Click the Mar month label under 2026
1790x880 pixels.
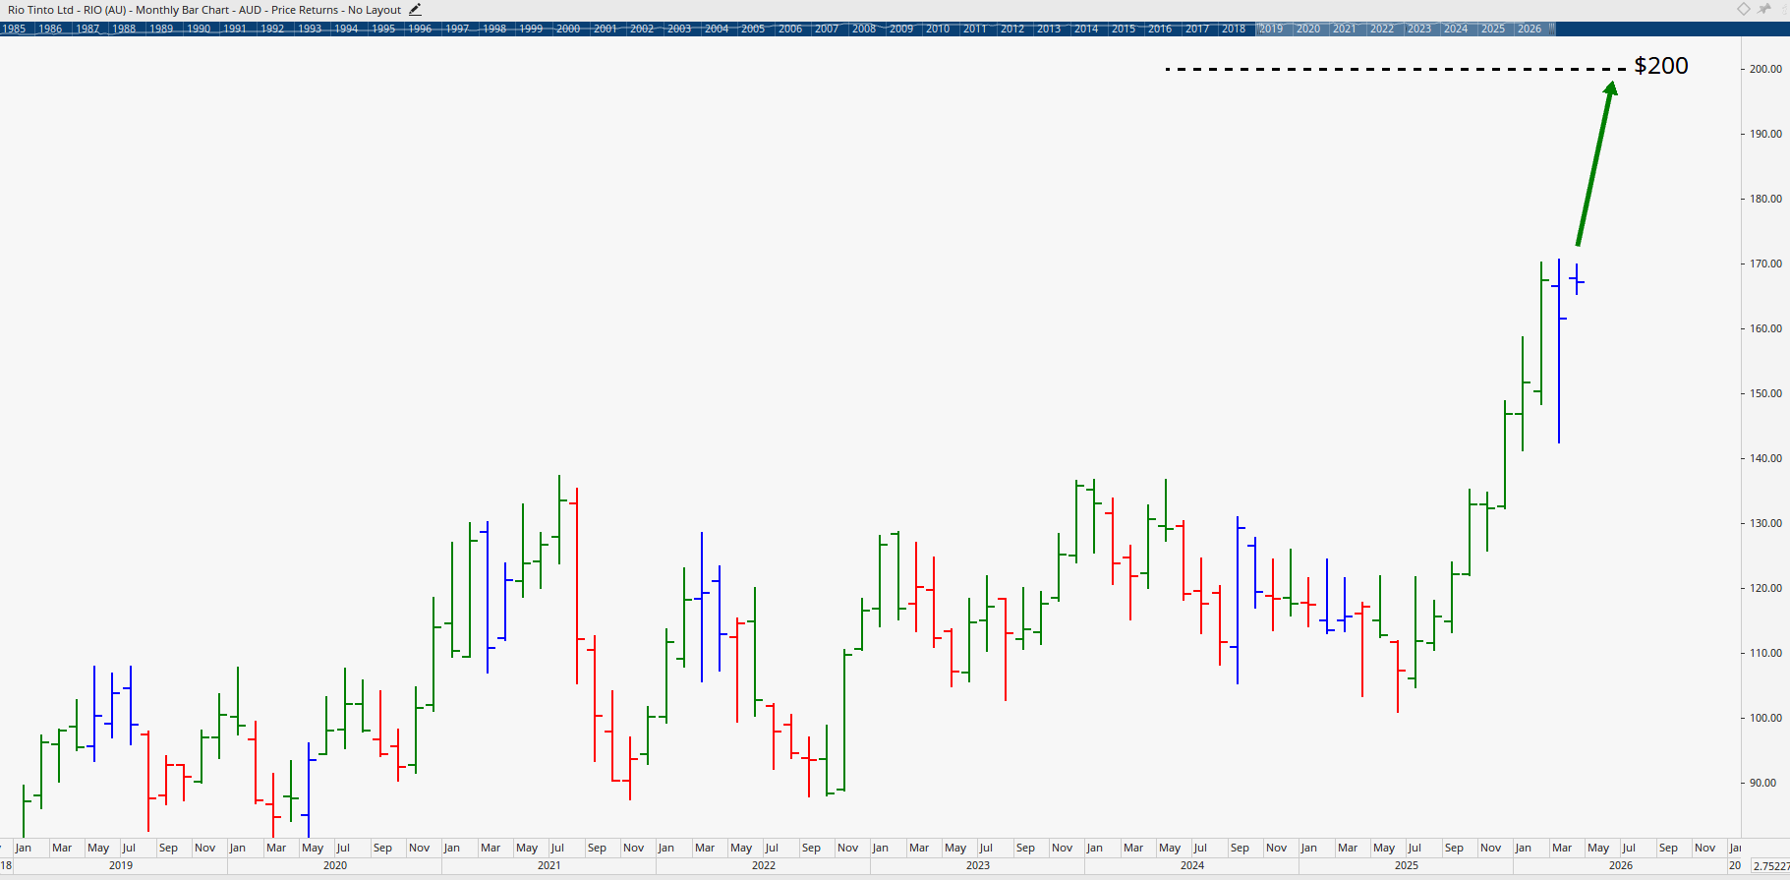coord(1562,848)
